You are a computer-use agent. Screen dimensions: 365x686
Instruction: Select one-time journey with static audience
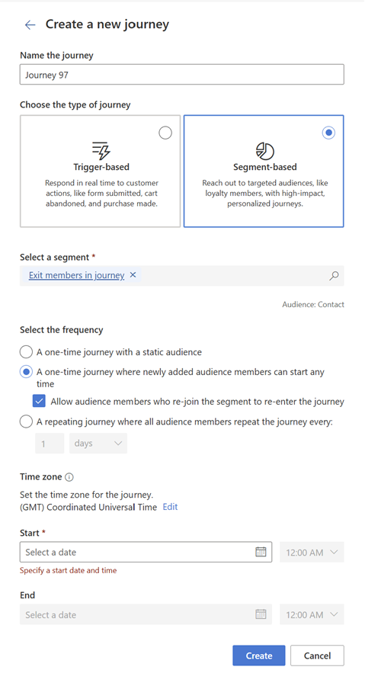[26, 351]
